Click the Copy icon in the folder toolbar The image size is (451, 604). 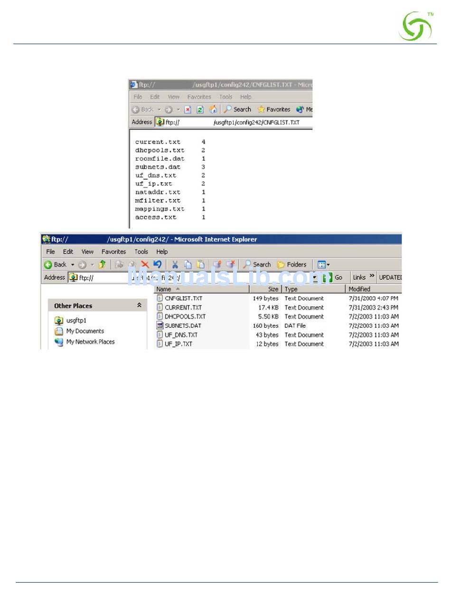(x=188, y=265)
